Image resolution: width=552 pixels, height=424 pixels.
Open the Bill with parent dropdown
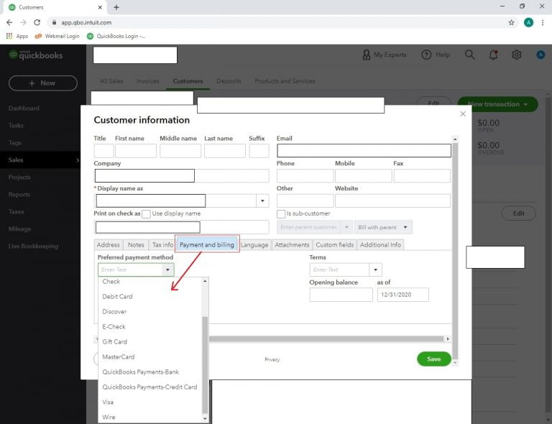[383, 227]
